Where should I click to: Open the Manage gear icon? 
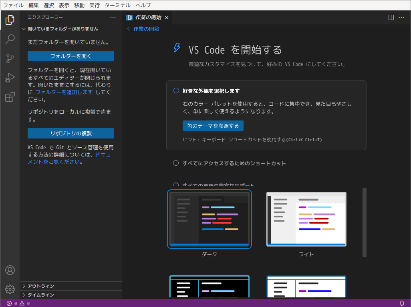point(10,289)
